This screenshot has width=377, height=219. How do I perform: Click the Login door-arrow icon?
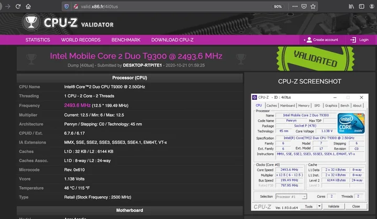click(353, 40)
